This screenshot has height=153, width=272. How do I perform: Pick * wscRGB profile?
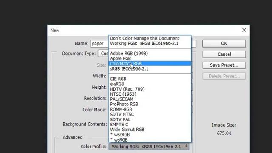point(150,135)
